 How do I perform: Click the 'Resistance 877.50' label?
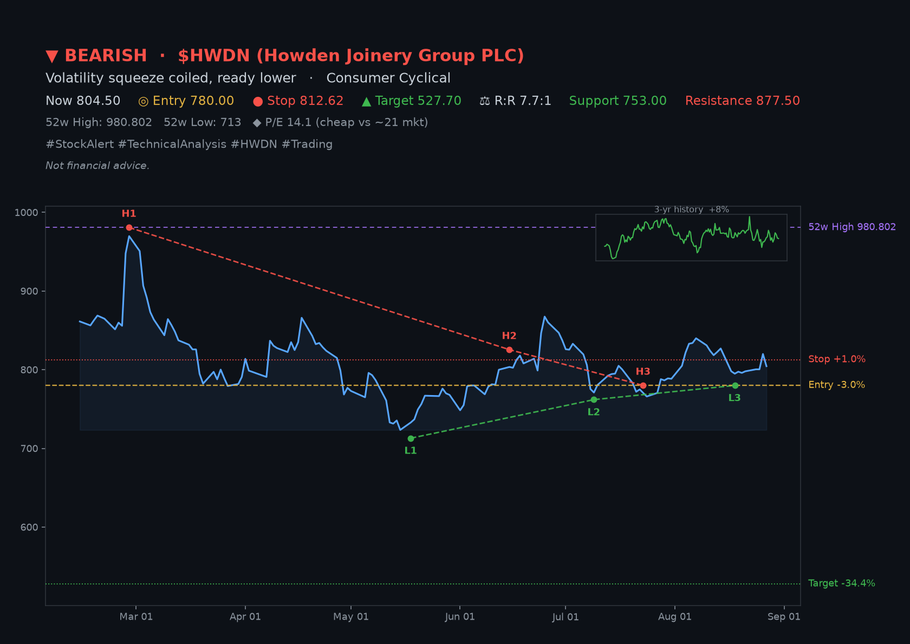click(x=743, y=101)
